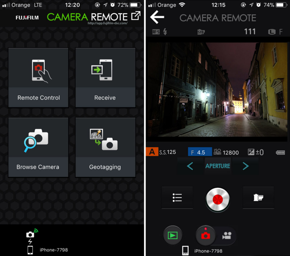Open the app.fujifilm-dsc.com link
This screenshot has width=290, height=256.
click(x=108, y=23)
